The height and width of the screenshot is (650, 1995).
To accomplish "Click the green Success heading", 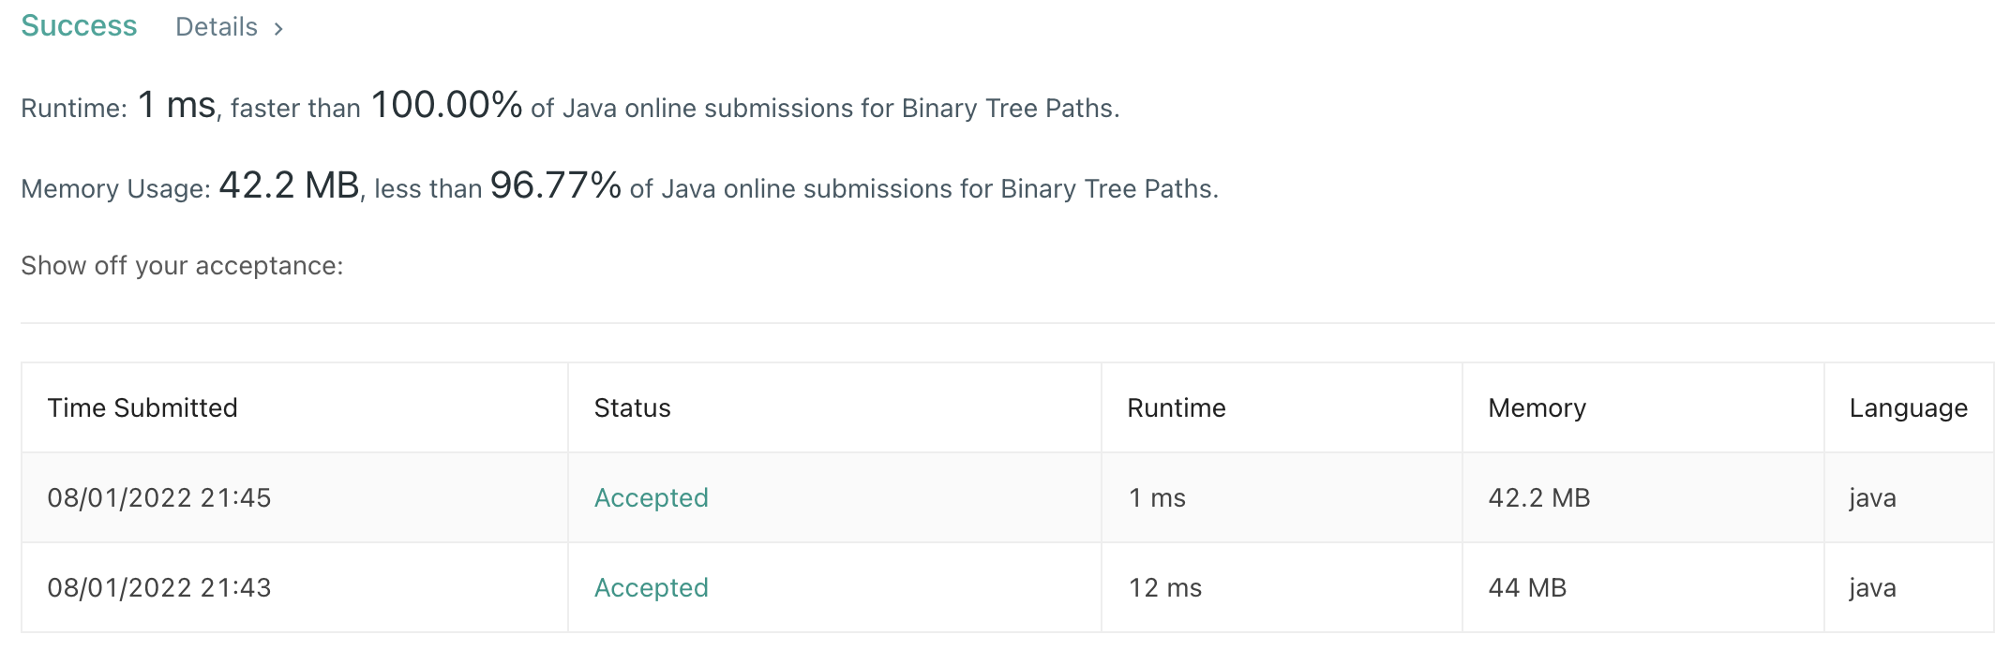I will click(79, 26).
